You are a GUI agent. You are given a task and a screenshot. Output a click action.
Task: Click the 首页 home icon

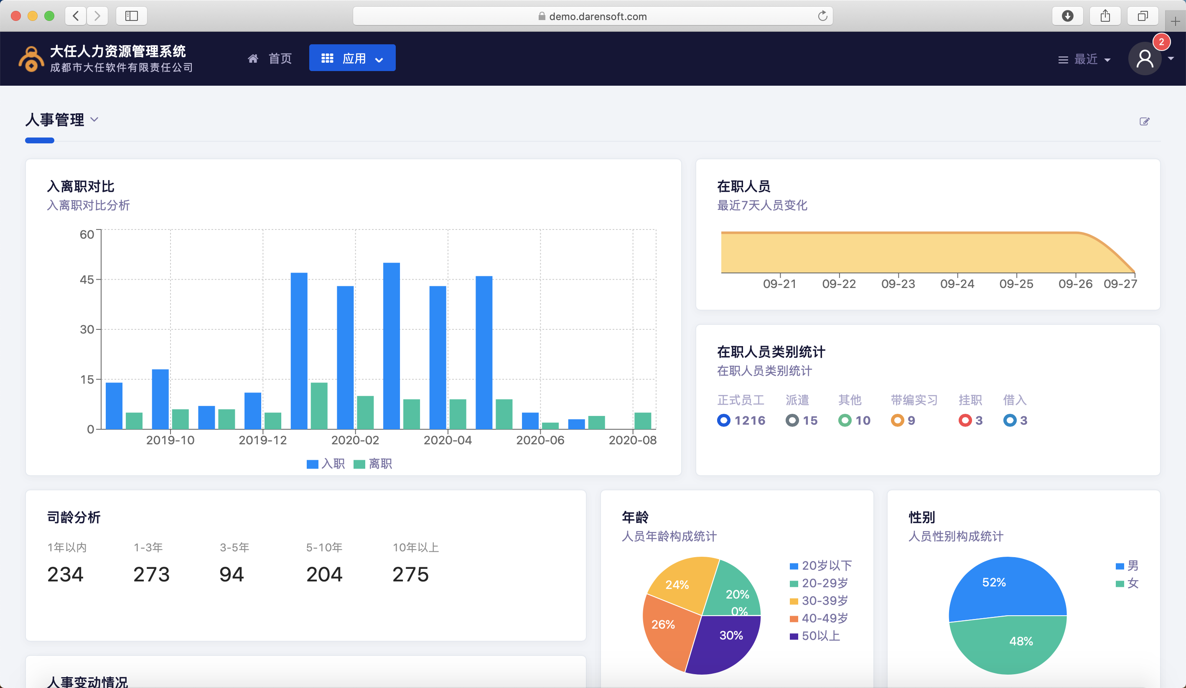pos(253,58)
